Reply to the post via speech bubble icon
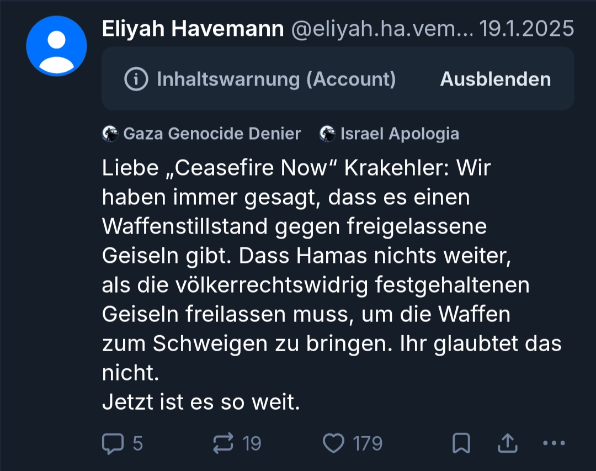This screenshot has width=596, height=471. (x=114, y=443)
